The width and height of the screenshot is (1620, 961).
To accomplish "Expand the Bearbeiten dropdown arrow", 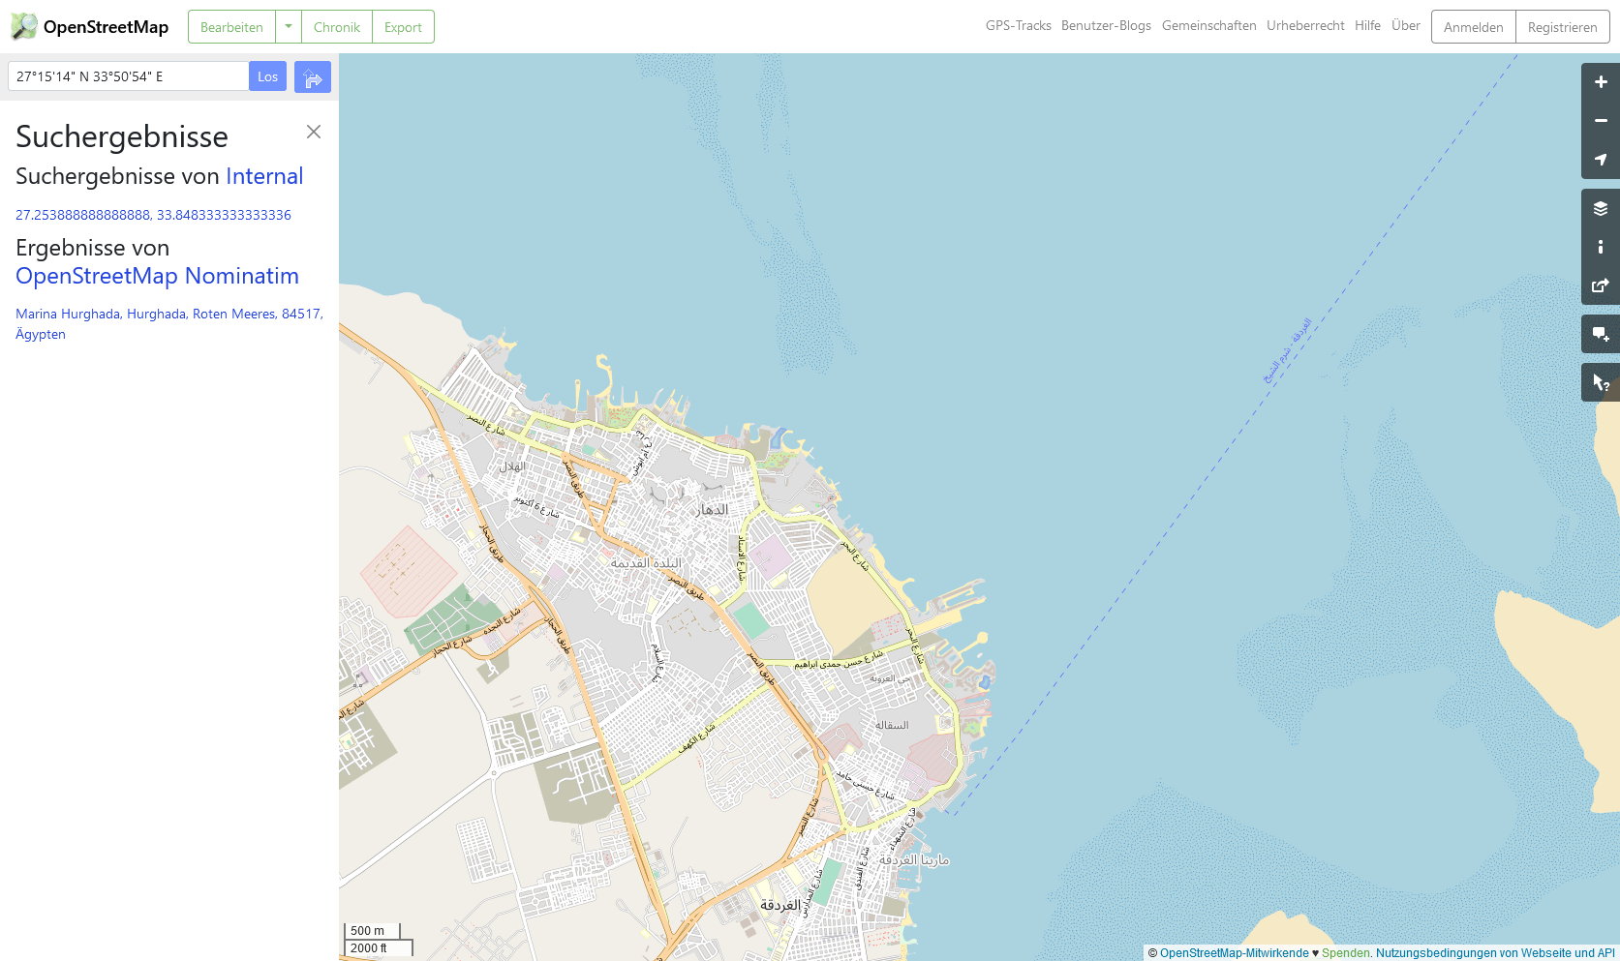I will (289, 27).
